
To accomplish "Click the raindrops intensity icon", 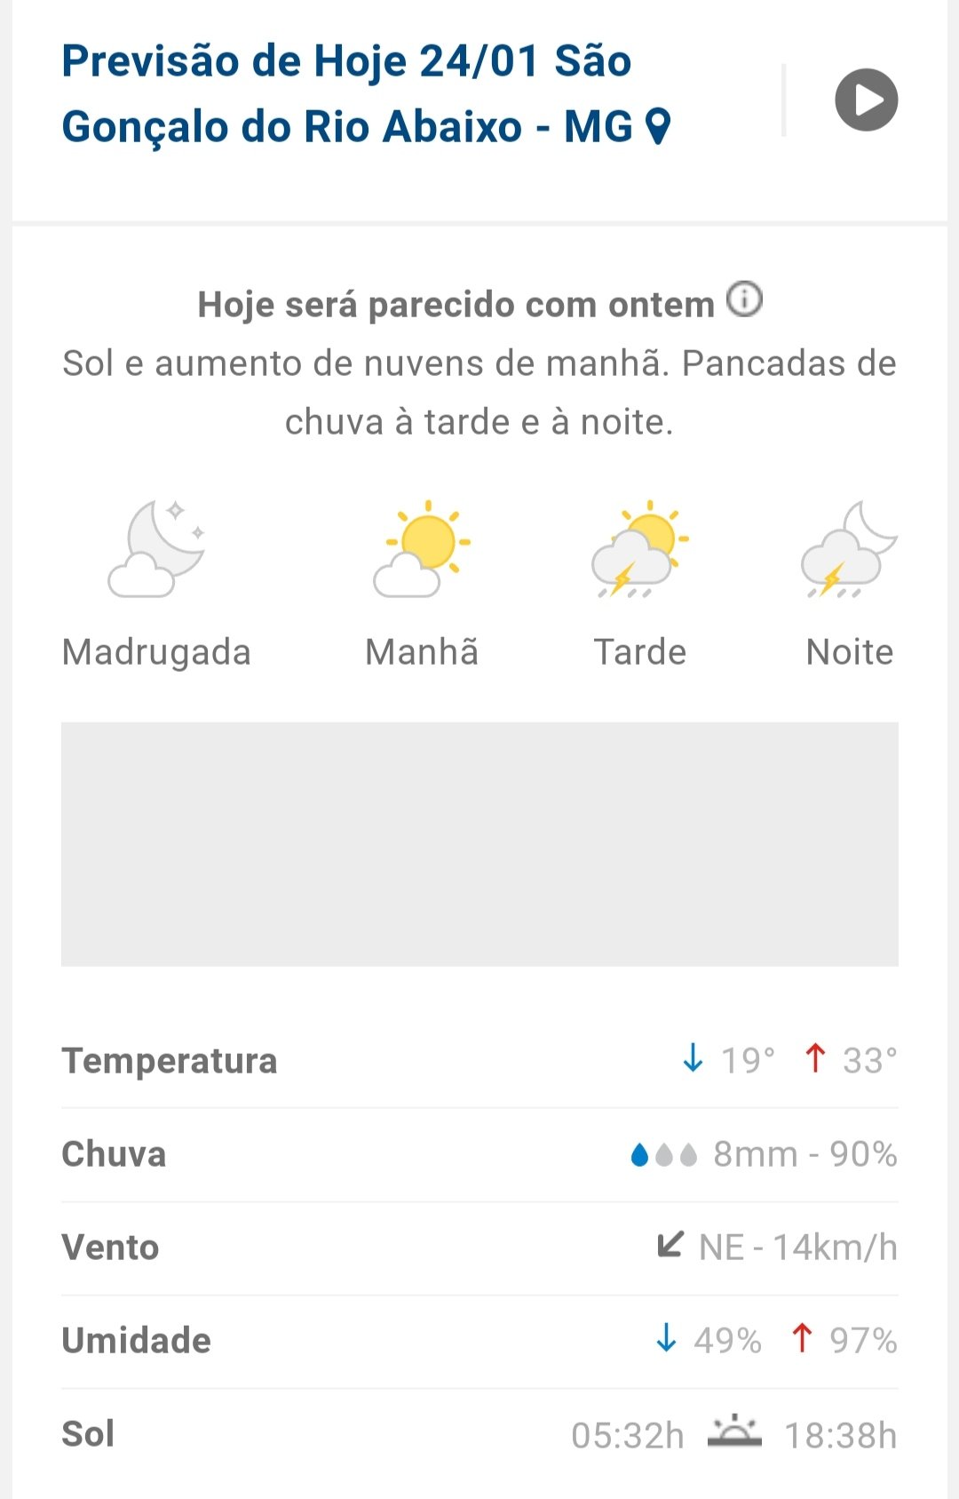I will pos(663,1154).
